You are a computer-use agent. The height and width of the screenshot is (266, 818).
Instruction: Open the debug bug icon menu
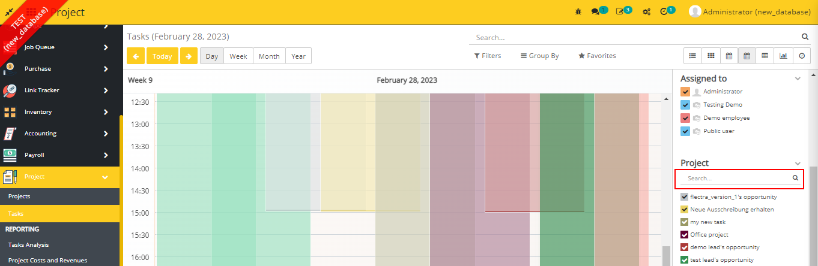tap(578, 11)
